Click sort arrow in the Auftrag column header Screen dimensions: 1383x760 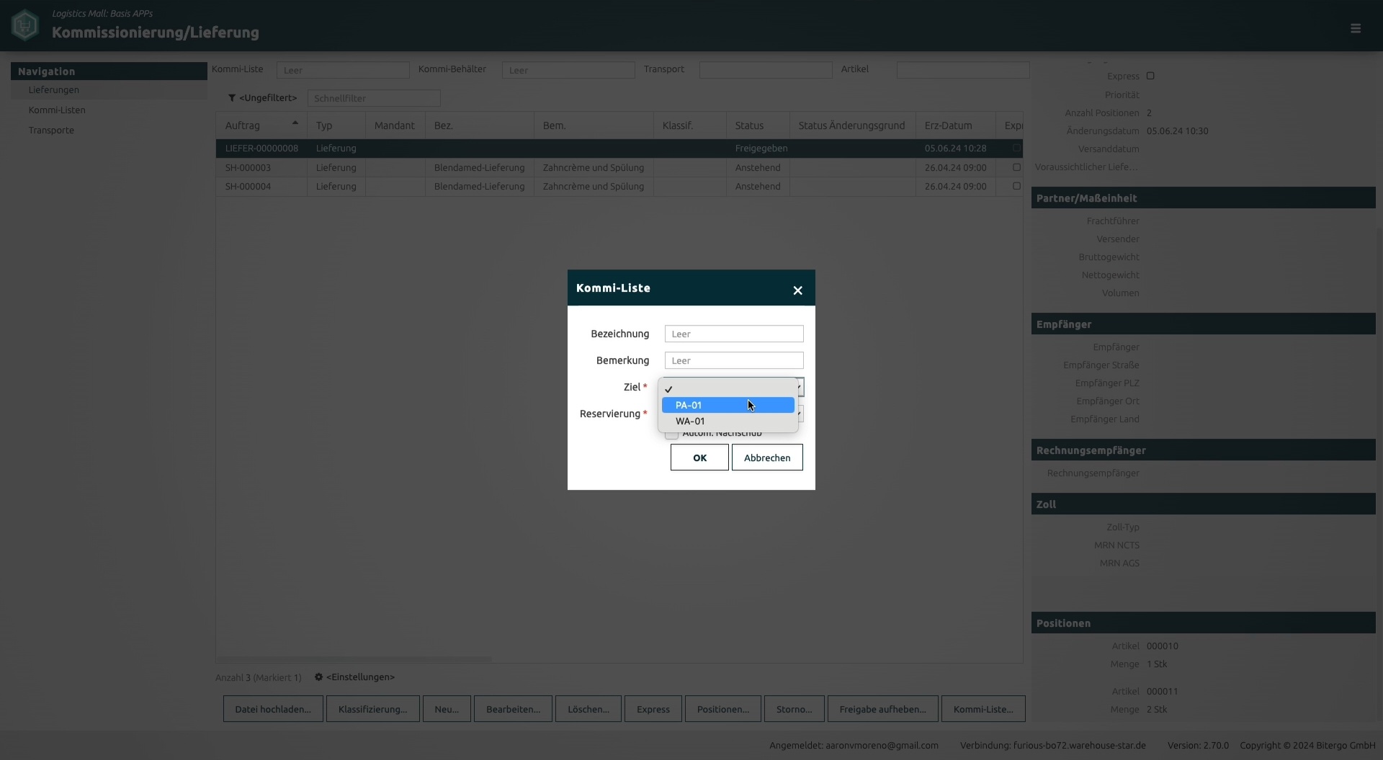[295, 123]
